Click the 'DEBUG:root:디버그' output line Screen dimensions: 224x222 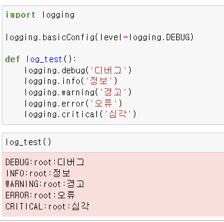tap(45, 162)
